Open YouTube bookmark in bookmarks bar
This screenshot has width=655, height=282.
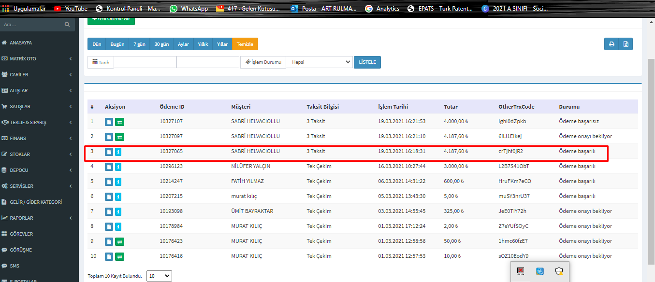(x=71, y=9)
